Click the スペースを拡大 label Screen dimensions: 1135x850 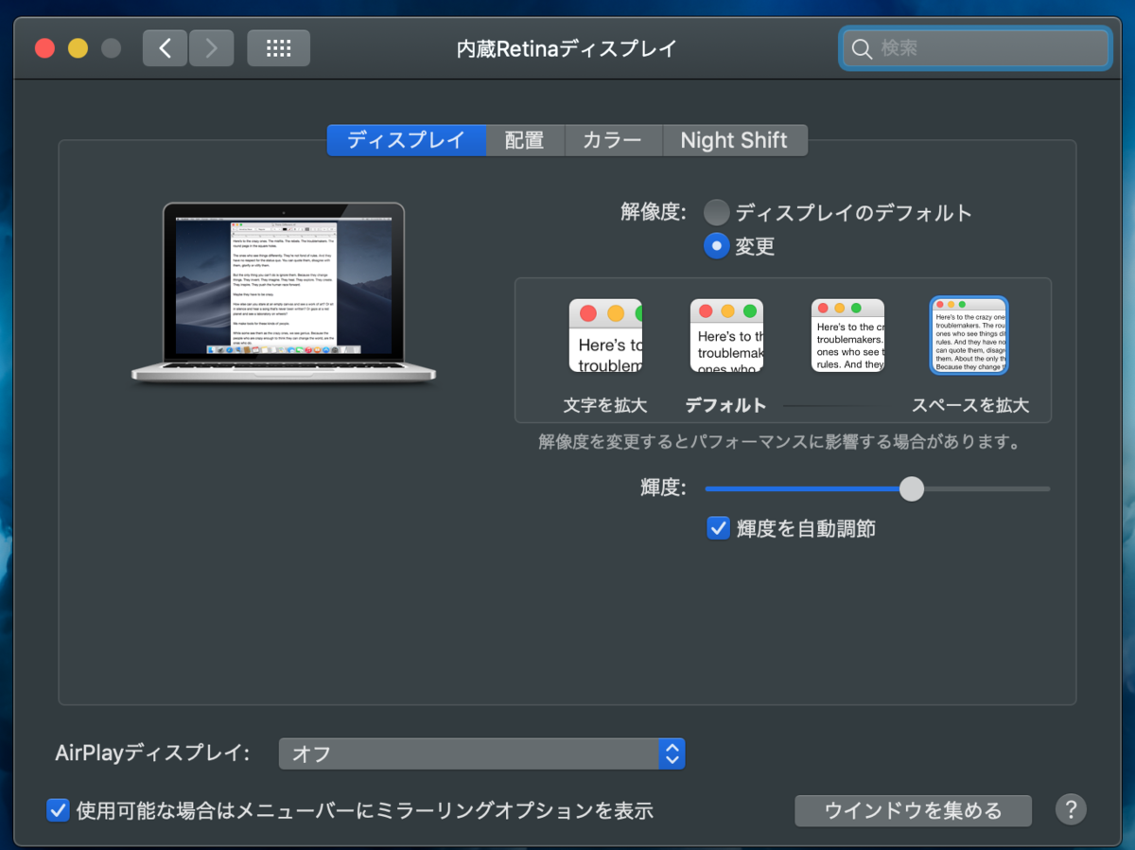click(970, 405)
